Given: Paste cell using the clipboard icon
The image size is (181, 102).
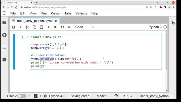Looking at the screenshot, I should coord(42,27).
